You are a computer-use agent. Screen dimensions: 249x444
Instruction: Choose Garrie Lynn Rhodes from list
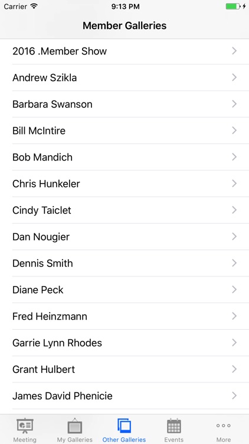pyautogui.click(x=125, y=343)
